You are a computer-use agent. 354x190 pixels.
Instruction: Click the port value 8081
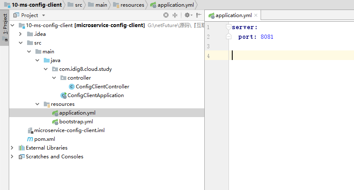tap(267, 37)
